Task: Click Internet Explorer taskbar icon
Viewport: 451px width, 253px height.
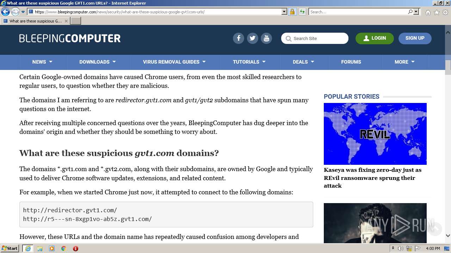Action: click(x=27, y=248)
